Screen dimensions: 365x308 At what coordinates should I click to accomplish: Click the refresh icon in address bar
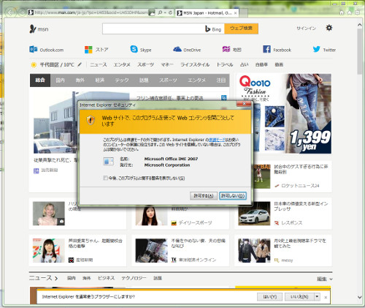170,12
